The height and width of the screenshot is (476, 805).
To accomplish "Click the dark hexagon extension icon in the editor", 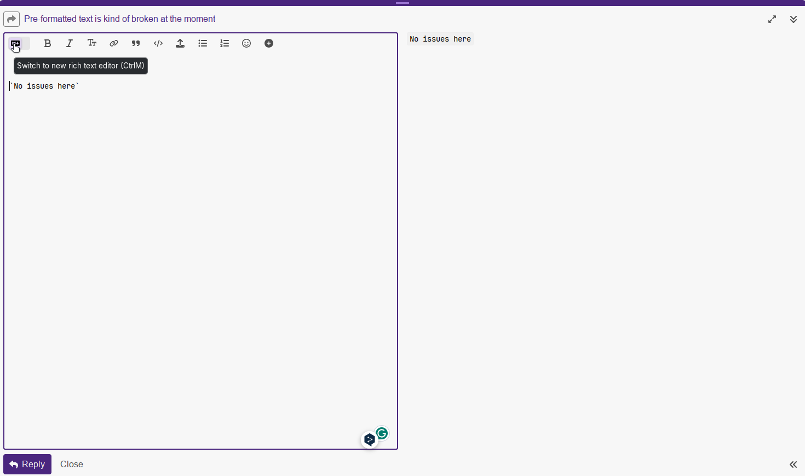I will click(370, 439).
